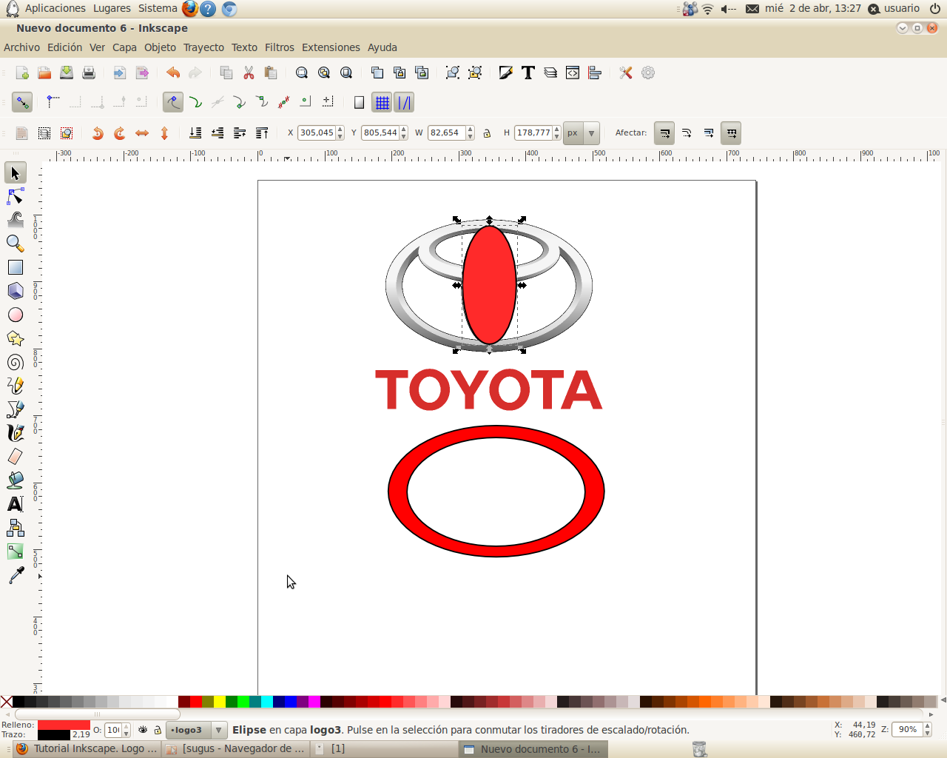Screen dimensions: 947x758
Task: Select the Node edit tool
Action: tap(15, 196)
